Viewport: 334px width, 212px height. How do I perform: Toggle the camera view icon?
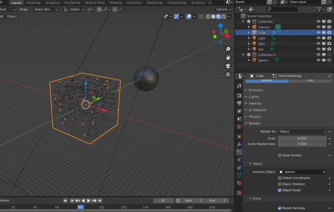tap(228, 66)
